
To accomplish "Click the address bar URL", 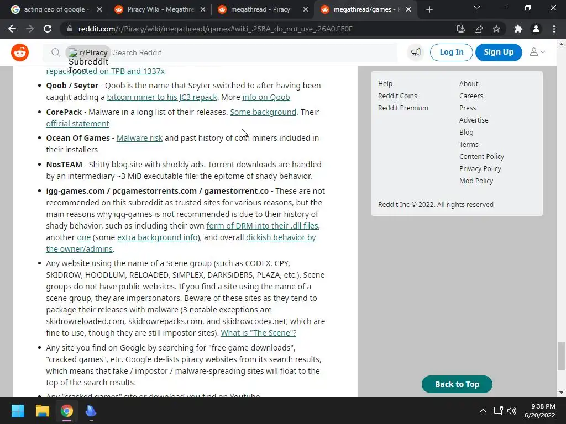I will click(215, 29).
